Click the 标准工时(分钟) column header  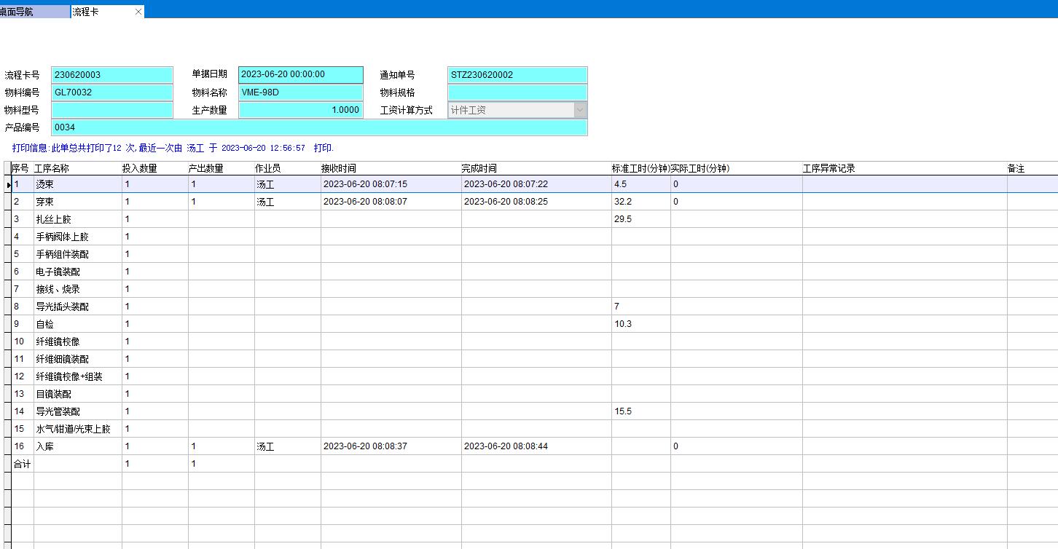coord(640,168)
